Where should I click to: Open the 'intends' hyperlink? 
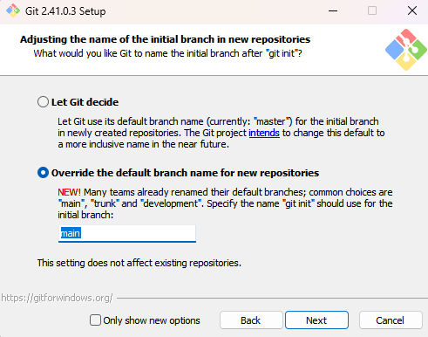pyautogui.click(x=264, y=133)
